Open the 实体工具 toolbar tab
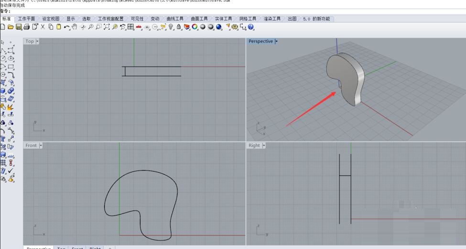The image size is (466, 249). point(223,19)
